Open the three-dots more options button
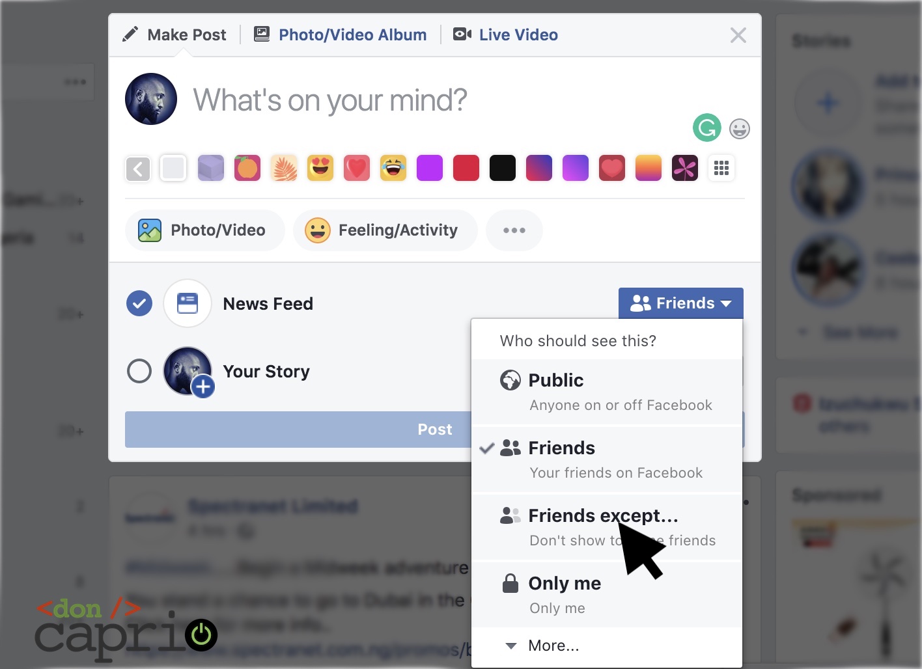Viewport: 922px width, 669px height. click(x=514, y=230)
